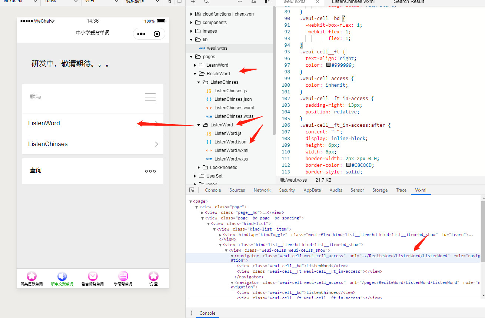Click the element inspector arrow icon in devtools
The width and height of the screenshot is (485, 318).
tap(192, 190)
